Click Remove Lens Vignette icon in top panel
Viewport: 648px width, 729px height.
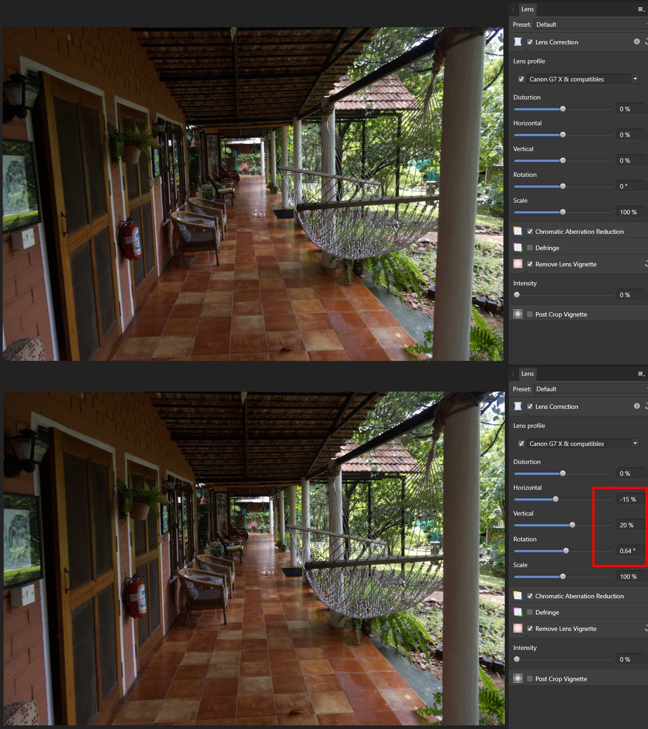(518, 264)
